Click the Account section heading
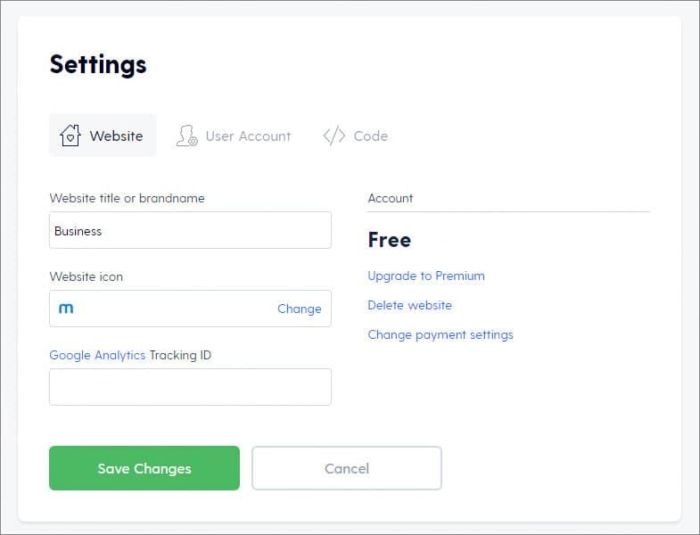 391,198
